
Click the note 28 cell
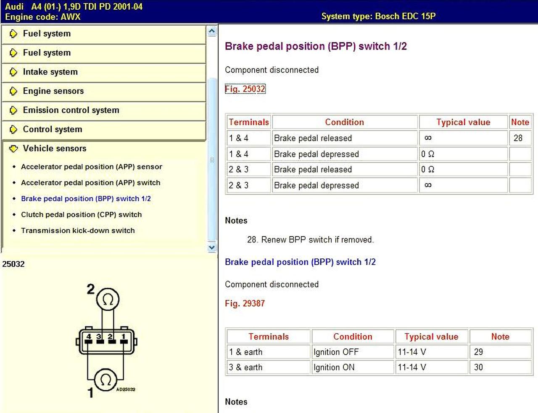tap(520, 138)
